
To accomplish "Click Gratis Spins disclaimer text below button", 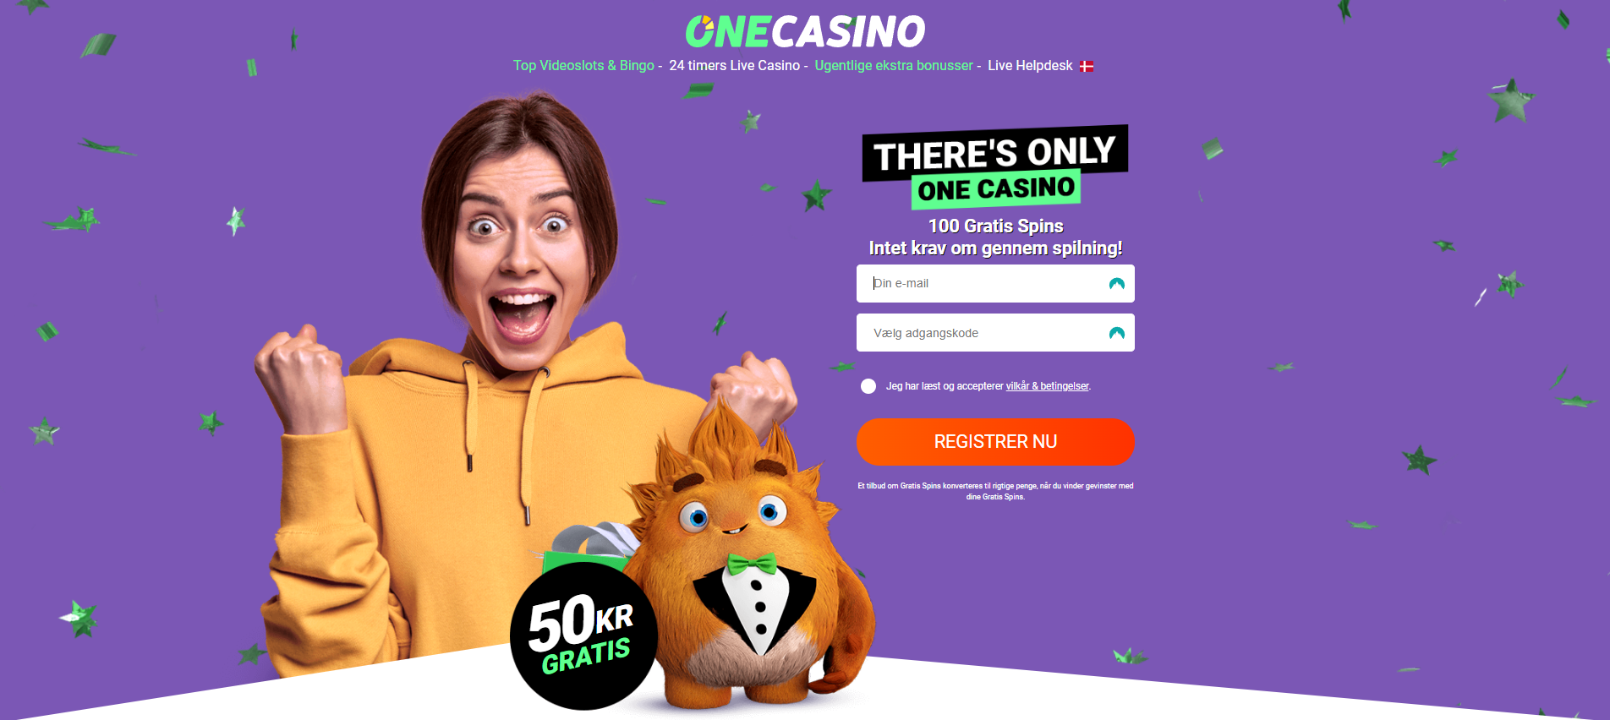I will click(x=995, y=491).
